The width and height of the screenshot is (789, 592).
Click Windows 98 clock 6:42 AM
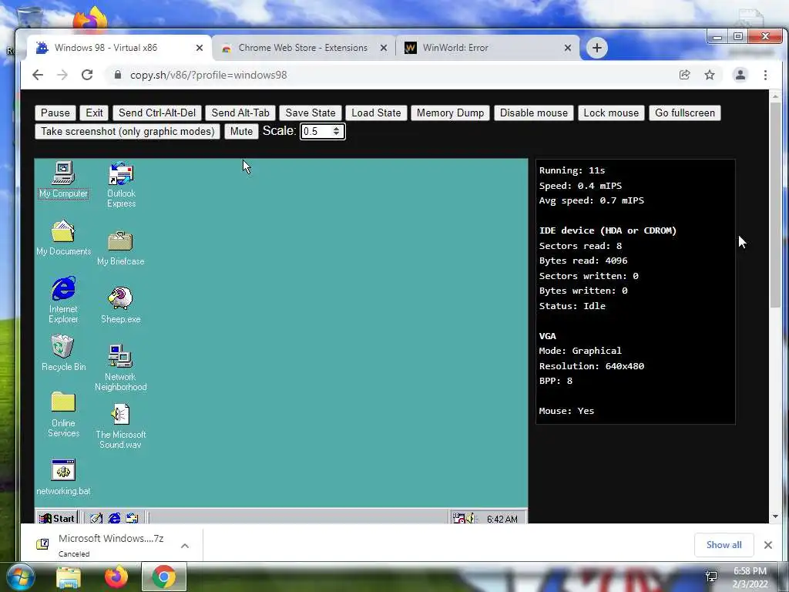(x=502, y=519)
